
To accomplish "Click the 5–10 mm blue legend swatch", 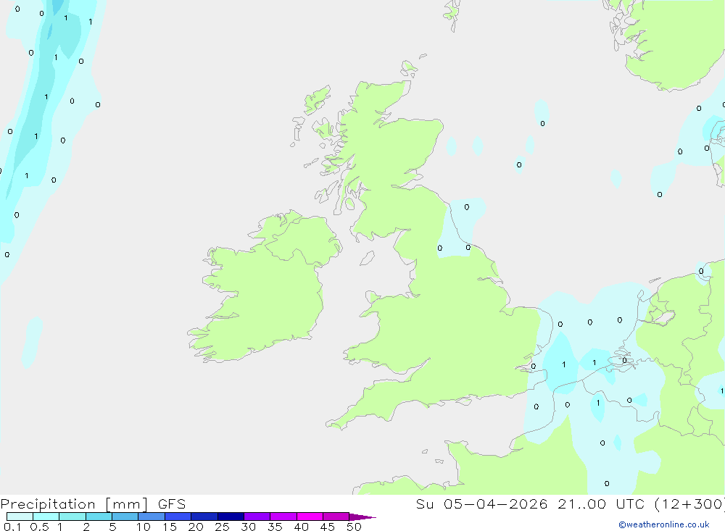I will [x=125, y=517].
